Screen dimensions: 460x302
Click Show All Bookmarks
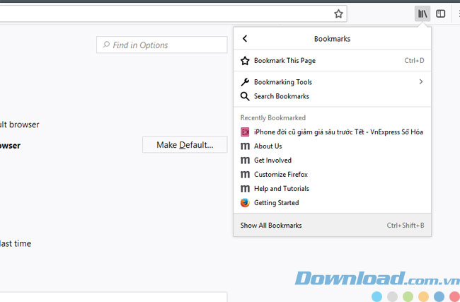(x=271, y=226)
